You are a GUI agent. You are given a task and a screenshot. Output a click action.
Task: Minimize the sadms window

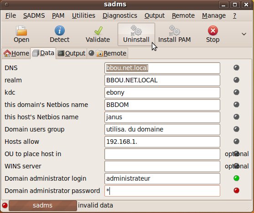tap(223, 5)
